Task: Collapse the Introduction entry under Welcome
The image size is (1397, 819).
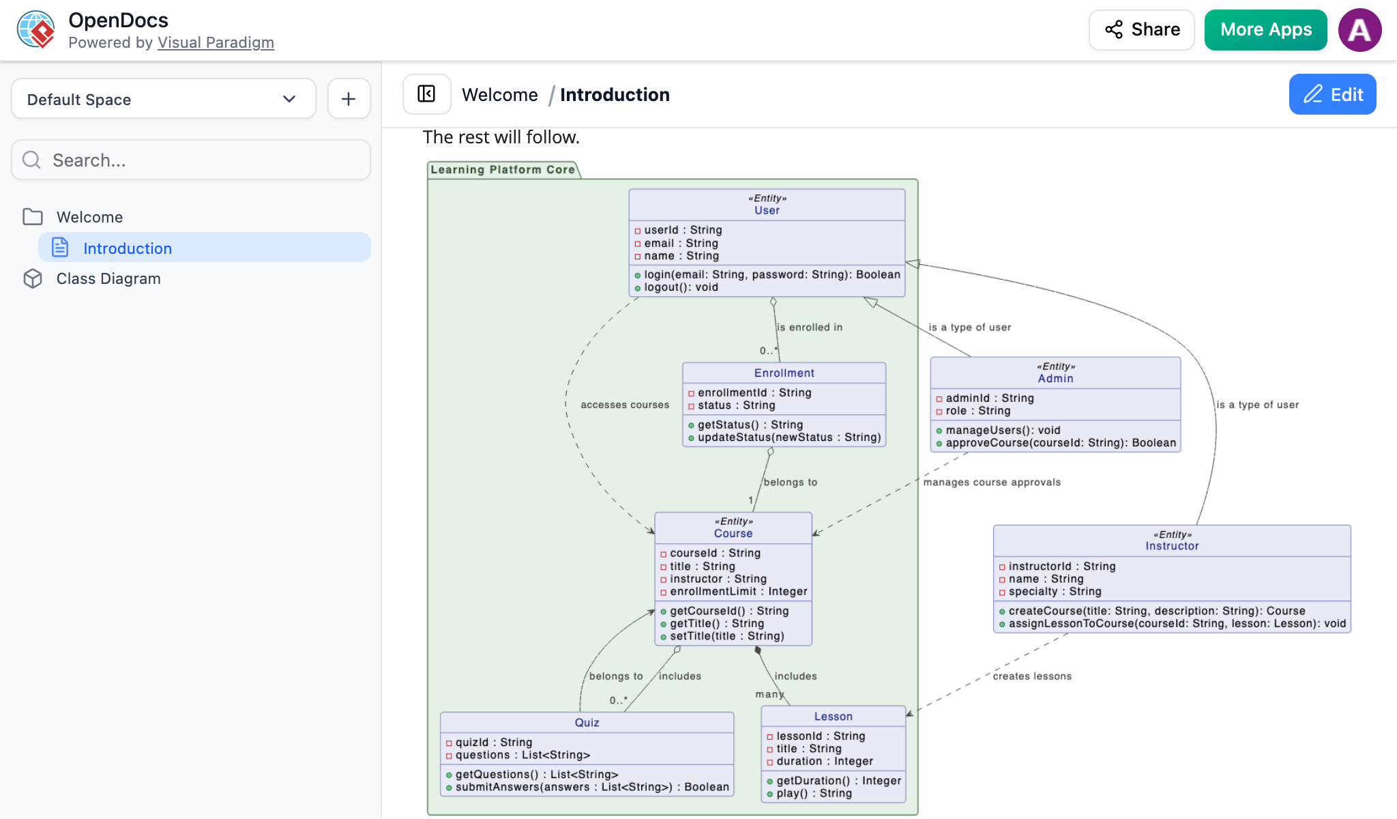Action: click(x=128, y=248)
